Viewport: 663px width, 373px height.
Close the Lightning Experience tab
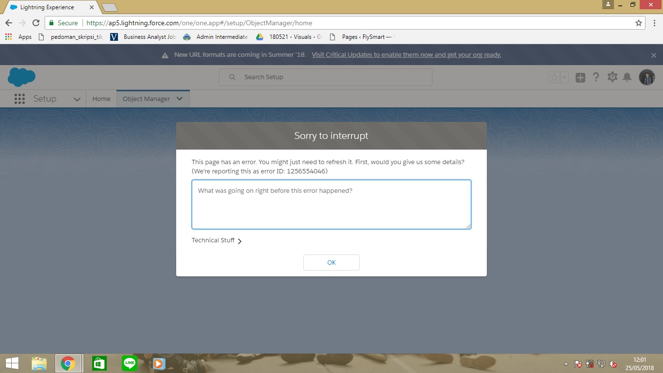92,7
